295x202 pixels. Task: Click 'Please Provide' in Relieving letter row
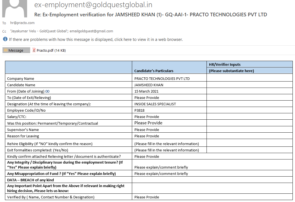147,156
